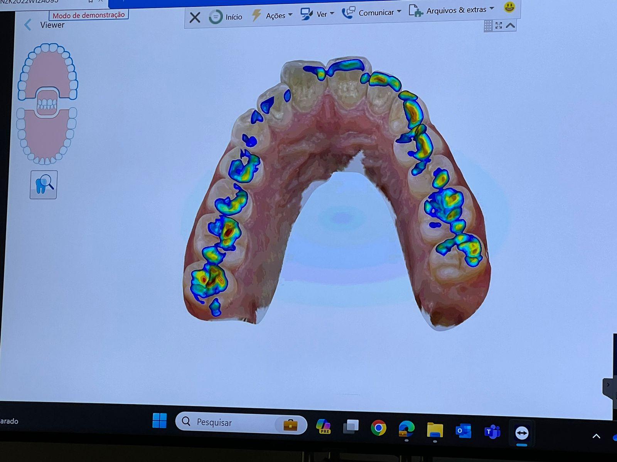Screen dimensions: 617x462
Task: Open Copilot PRE from the taskbar
Action: point(323,426)
